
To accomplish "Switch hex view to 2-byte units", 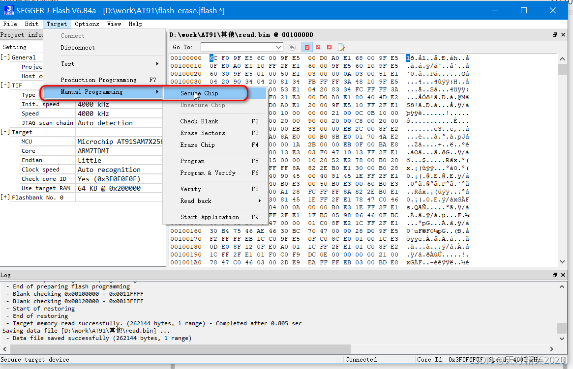I will tap(318, 47).
